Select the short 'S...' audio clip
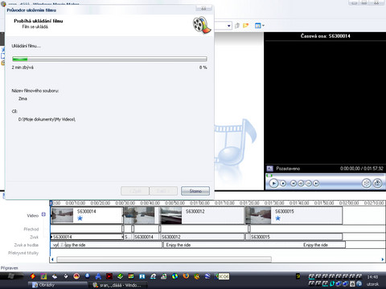Screen dimensions: 386x289 [128, 237]
